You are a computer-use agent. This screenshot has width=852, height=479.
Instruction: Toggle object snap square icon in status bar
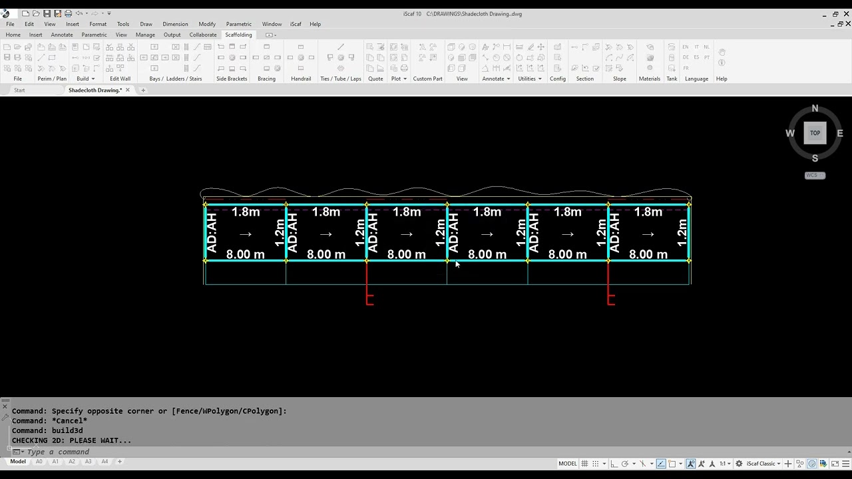pos(672,464)
